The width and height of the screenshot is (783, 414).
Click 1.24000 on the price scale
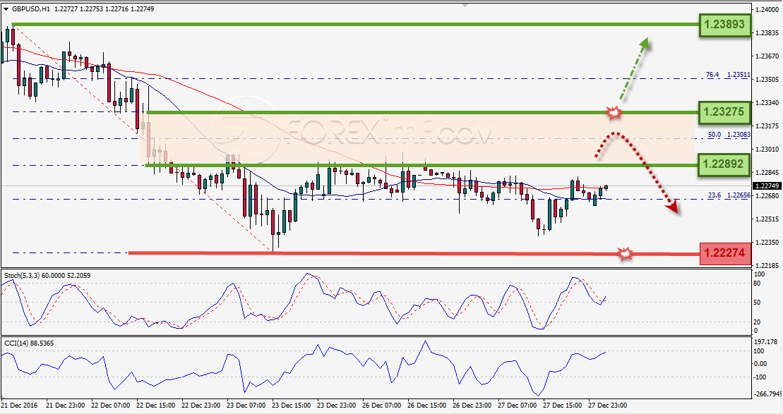tap(768, 9)
